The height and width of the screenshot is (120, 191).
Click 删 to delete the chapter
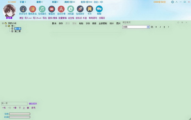[28, 108]
